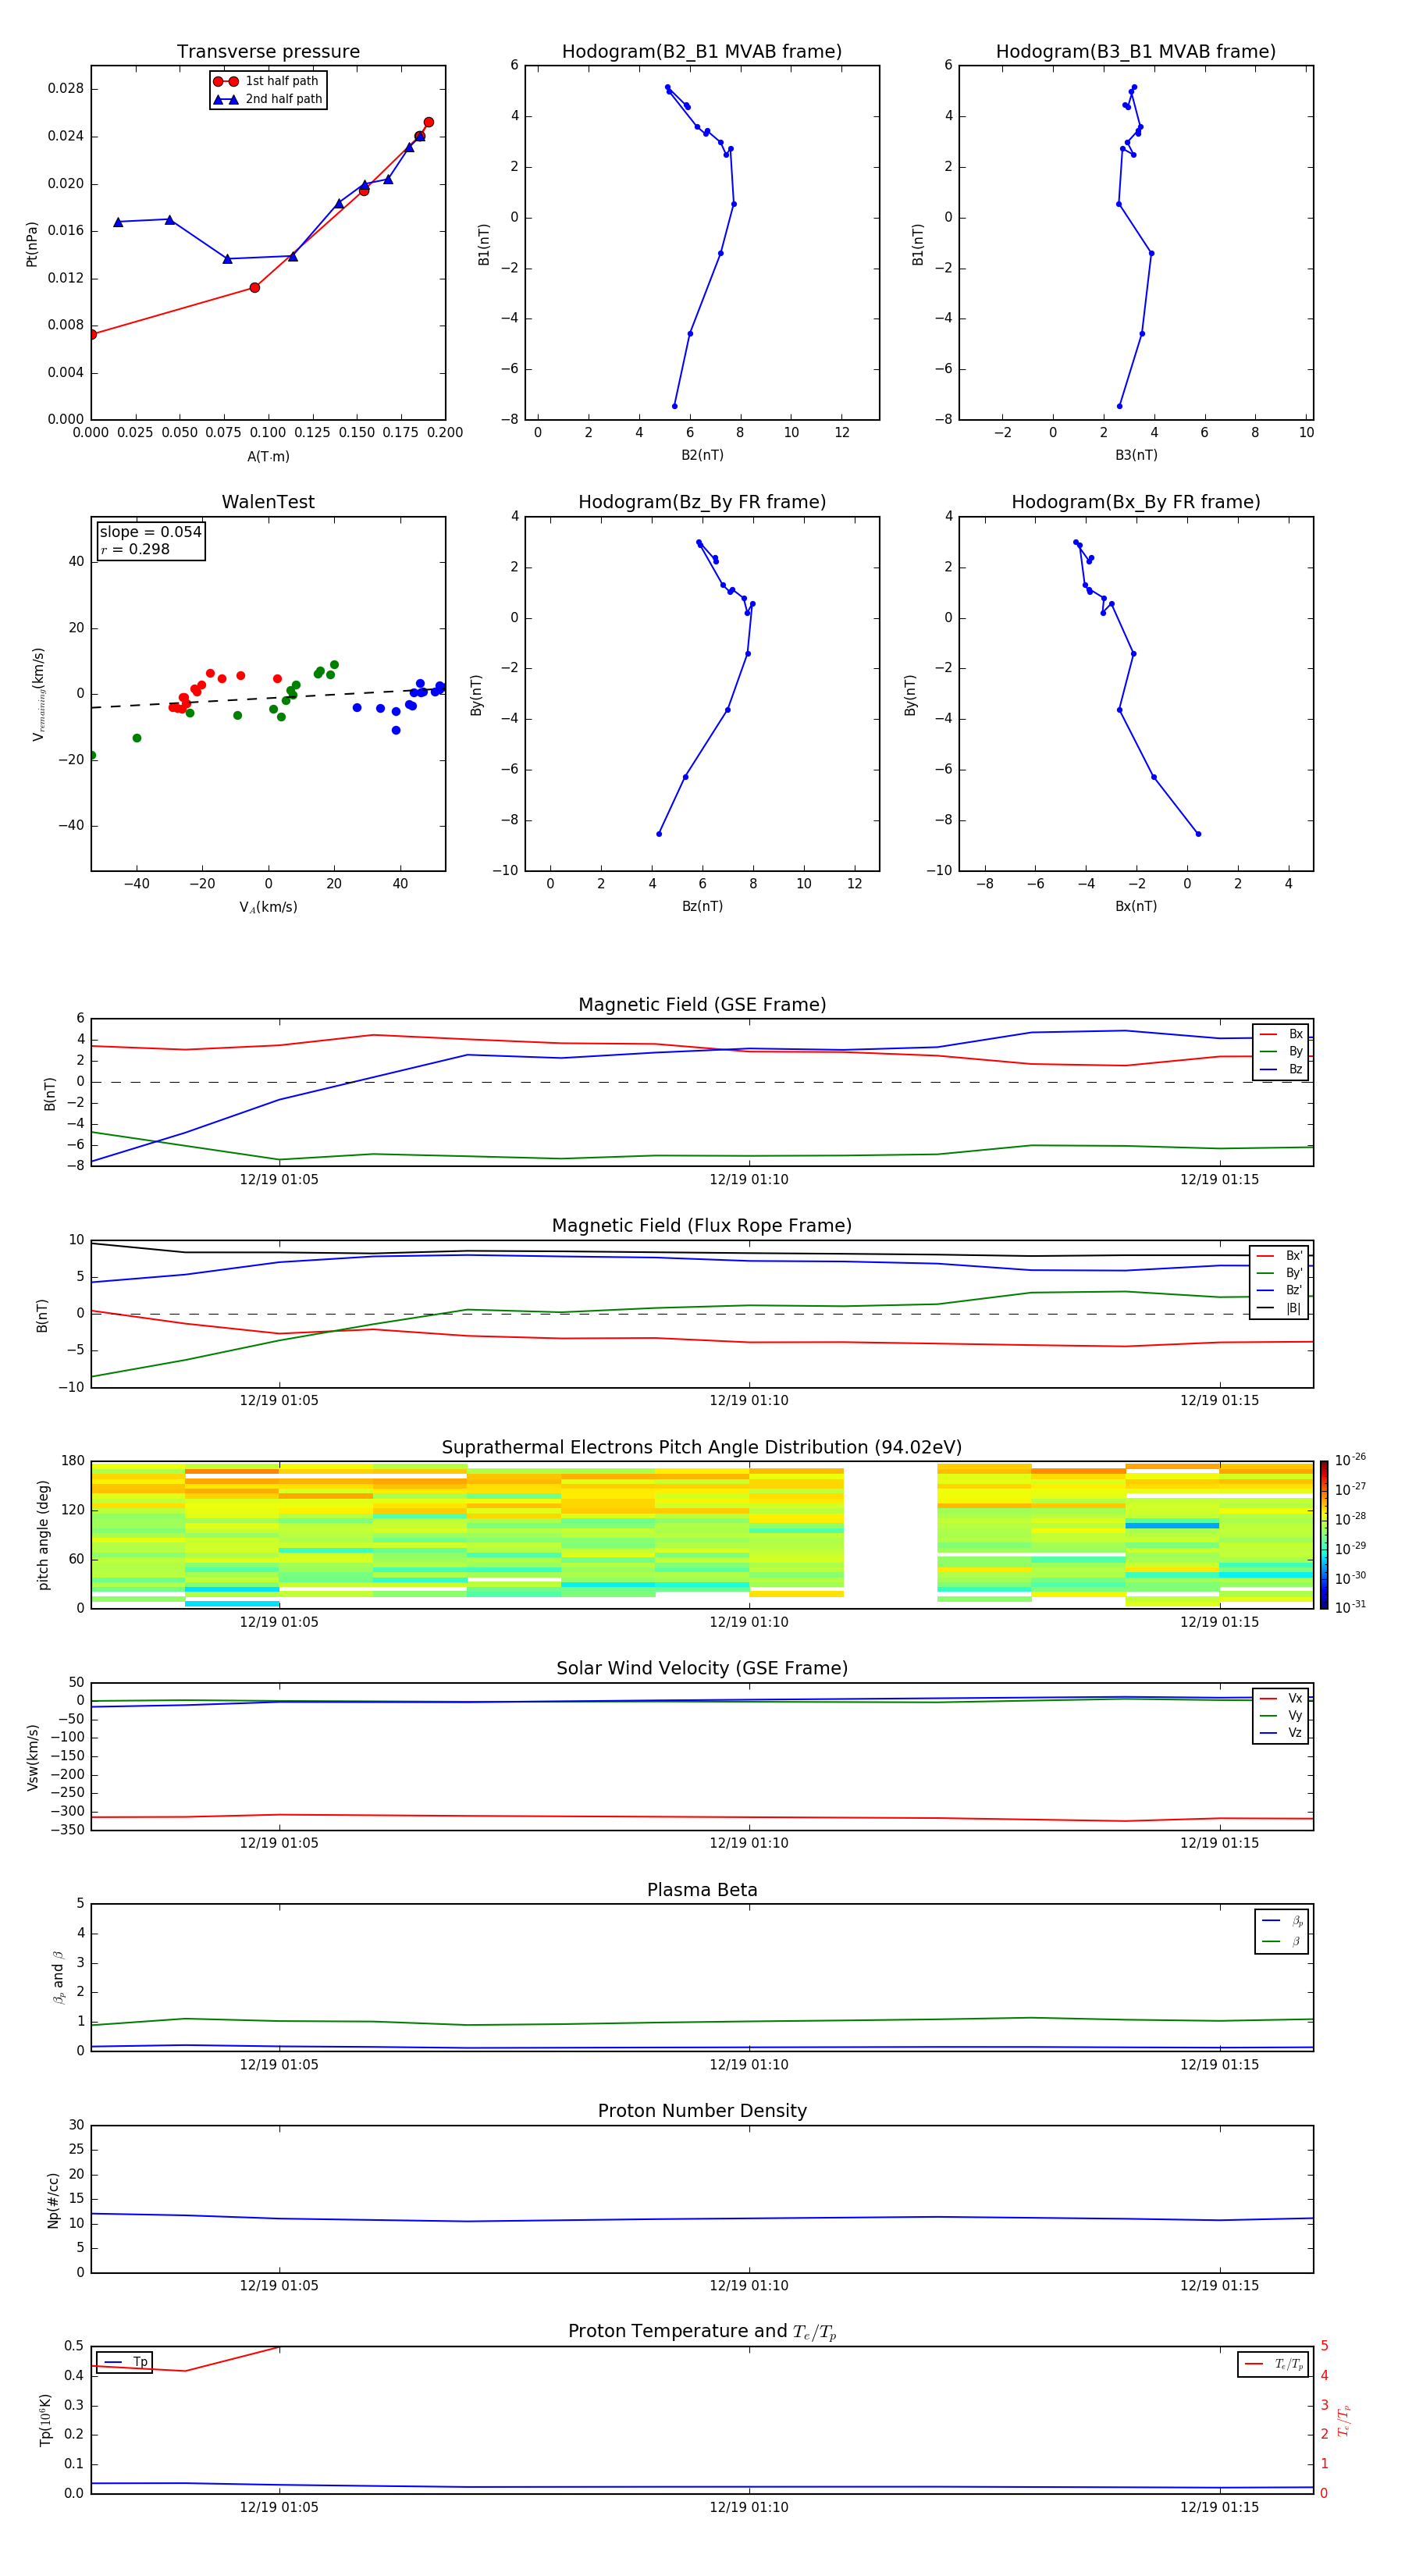Screen dimensions: 1405x2576
Task: Click the lowest point of B2_B1 hodogram curve
Action: (674, 406)
